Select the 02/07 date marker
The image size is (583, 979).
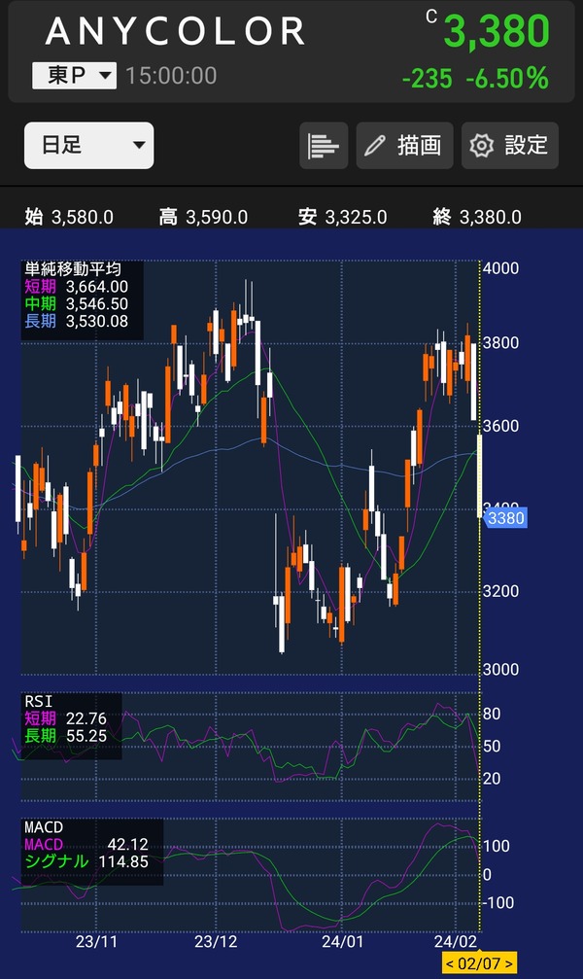[479, 963]
